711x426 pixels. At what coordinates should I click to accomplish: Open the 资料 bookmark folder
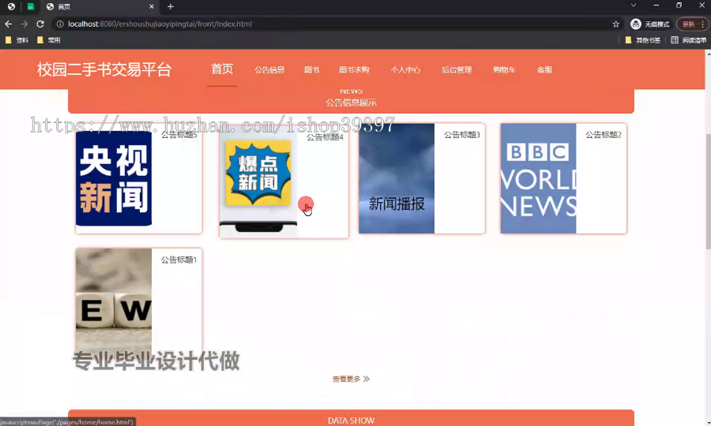pos(17,40)
